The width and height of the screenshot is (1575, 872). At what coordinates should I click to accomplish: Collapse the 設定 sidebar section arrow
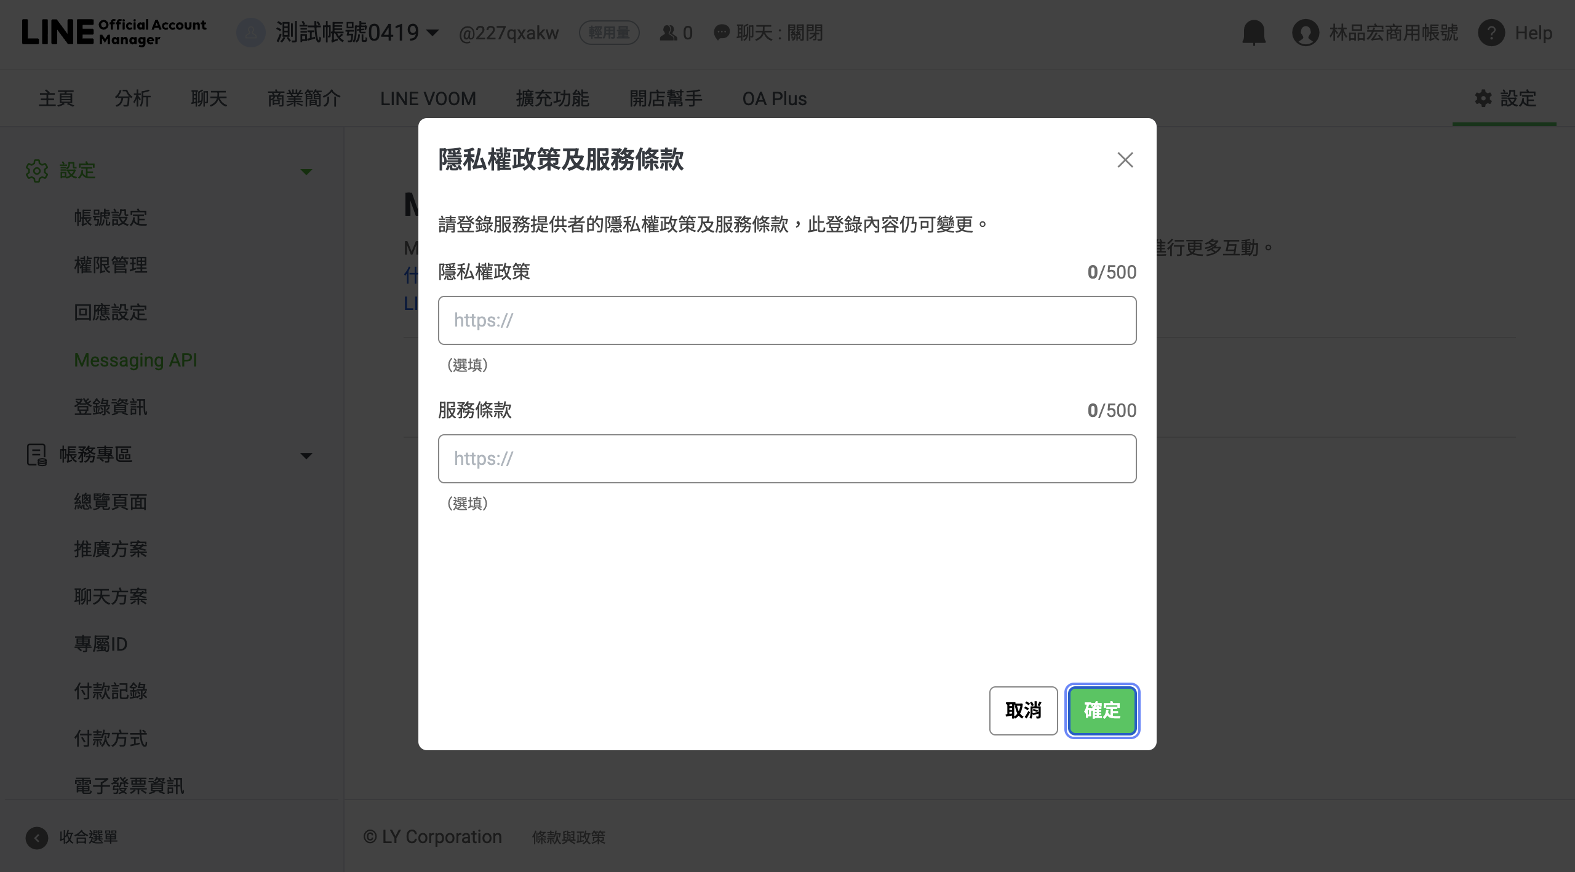point(306,172)
